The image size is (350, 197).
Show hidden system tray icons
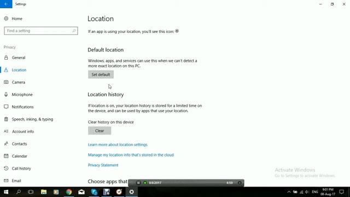coord(289,192)
